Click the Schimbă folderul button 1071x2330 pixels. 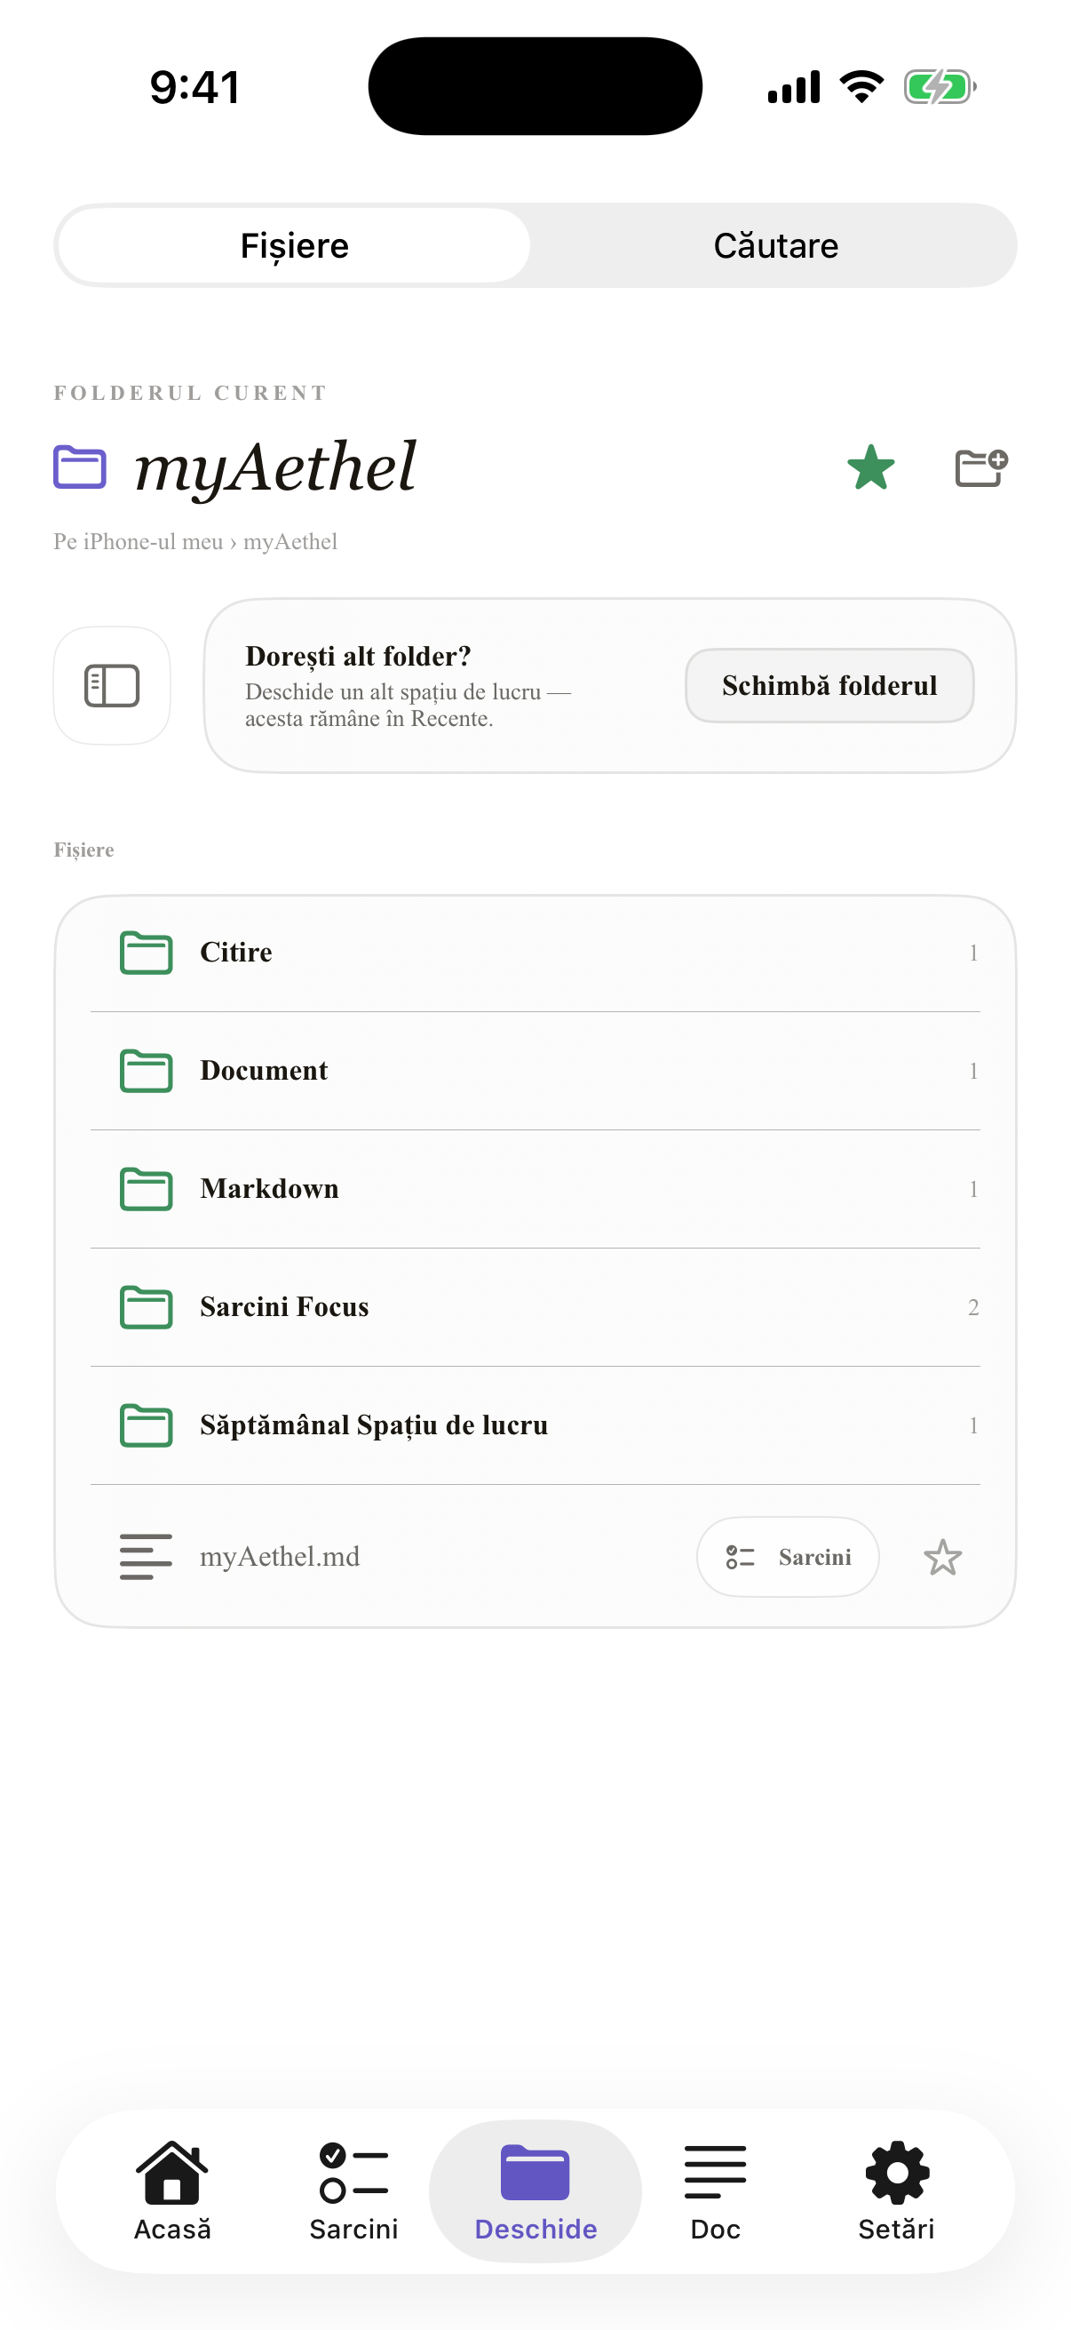coord(829,686)
